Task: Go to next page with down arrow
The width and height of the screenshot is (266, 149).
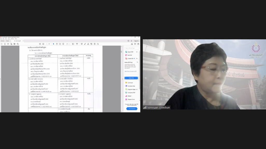Action: [43, 44]
